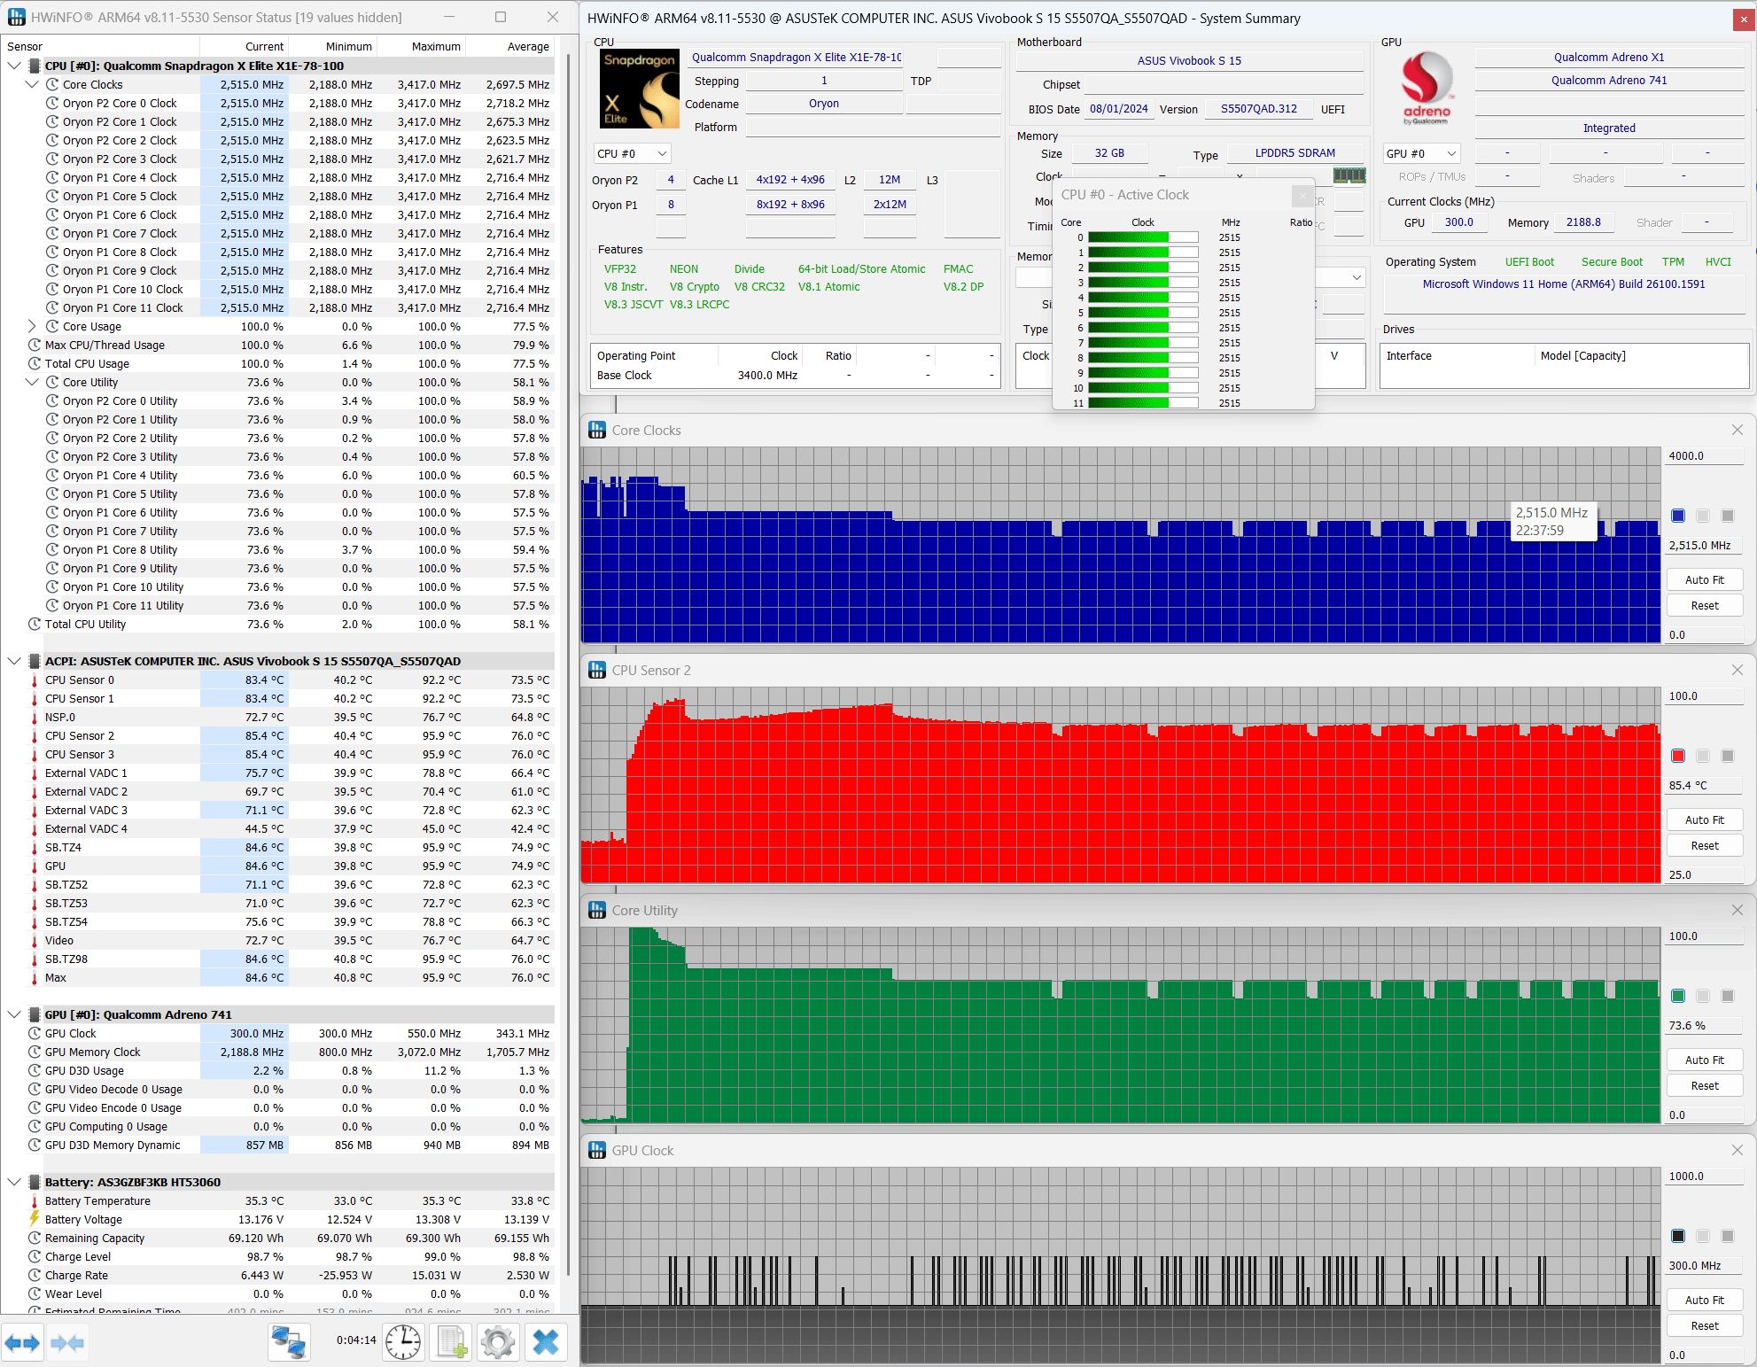Click the CPU Sensor 2 graph window icon
The width and height of the screenshot is (1757, 1367).
pyautogui.click(x=598, y=671)
